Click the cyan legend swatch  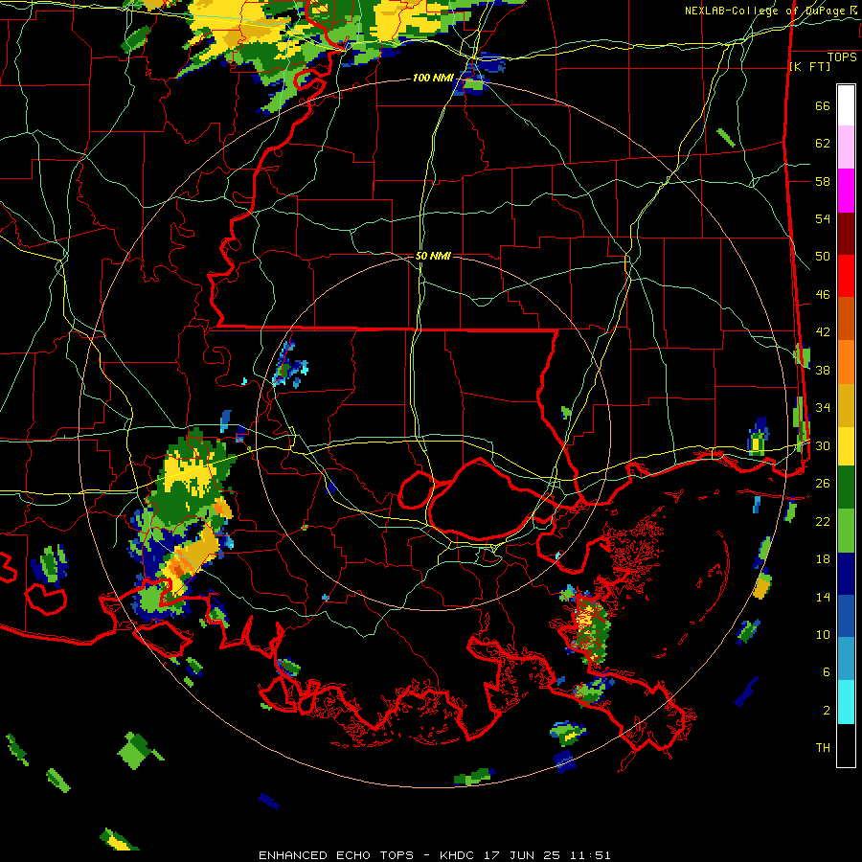click(846, 702)
